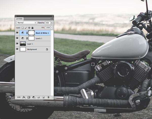
Task: Create a new layer
Action: 43,97
